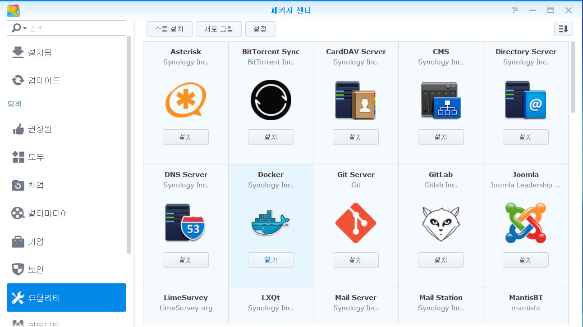Install the Joomla package
The height and width of the screenshot is (327, 583).
(526, 260)
